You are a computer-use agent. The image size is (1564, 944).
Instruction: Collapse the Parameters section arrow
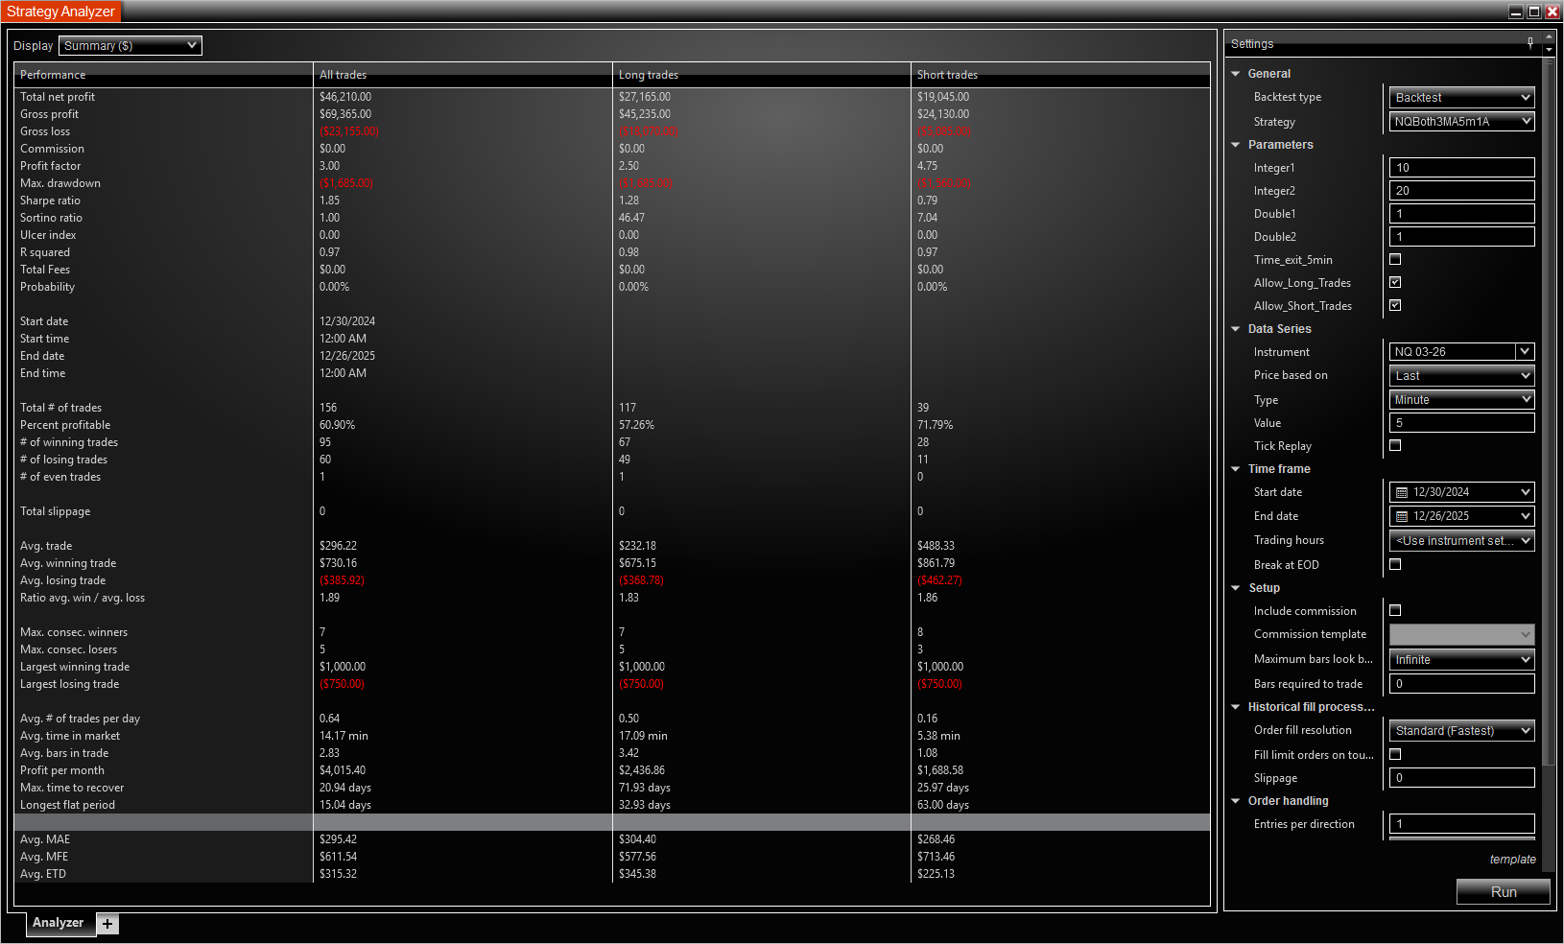coord(1236,145)
